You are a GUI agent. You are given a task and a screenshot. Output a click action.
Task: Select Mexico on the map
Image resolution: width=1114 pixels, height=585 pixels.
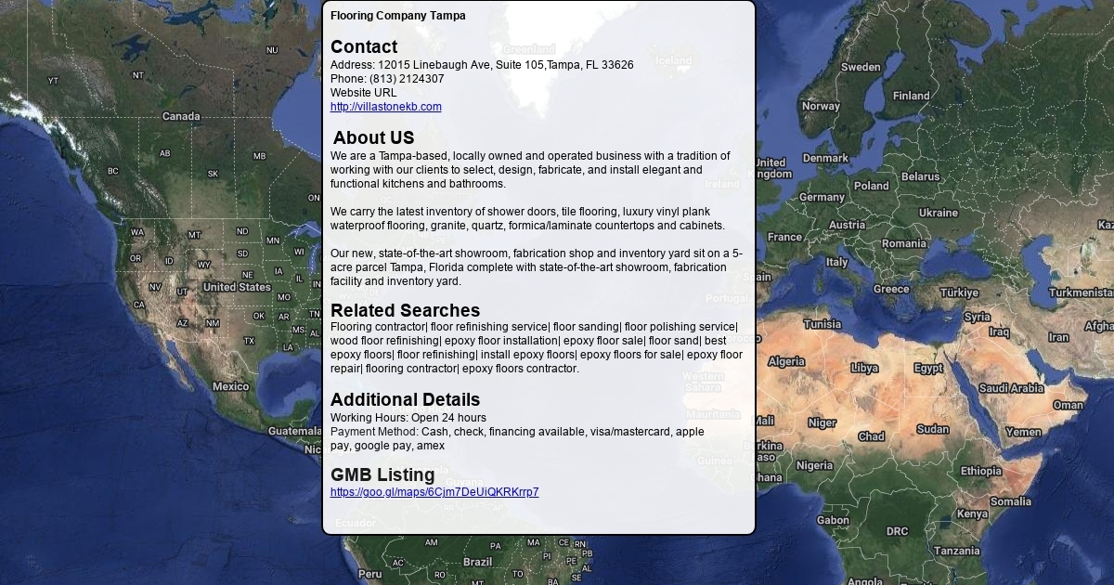pos(230,386)
